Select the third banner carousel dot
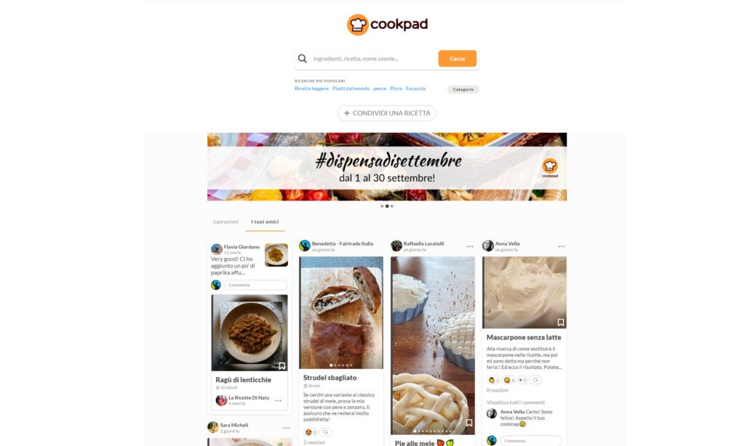 [x=392, y=206]
